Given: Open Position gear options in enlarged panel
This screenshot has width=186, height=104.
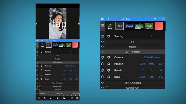Looking at the screenshot, I should click(x=108, y=64).
